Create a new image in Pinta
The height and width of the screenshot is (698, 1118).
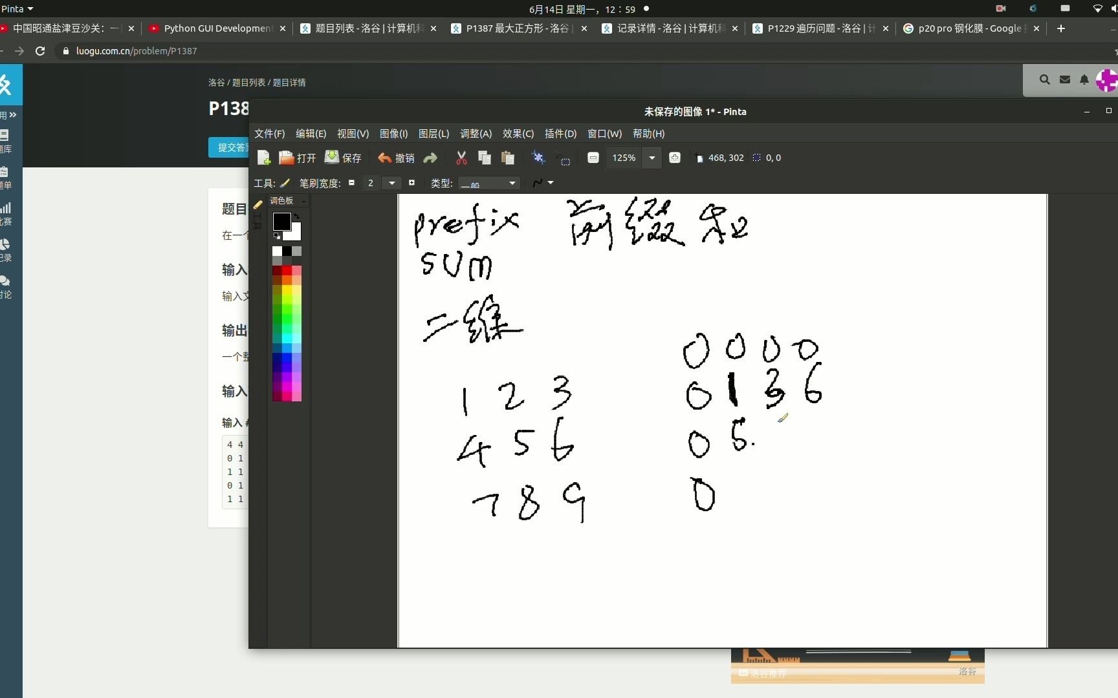point(263,158)
